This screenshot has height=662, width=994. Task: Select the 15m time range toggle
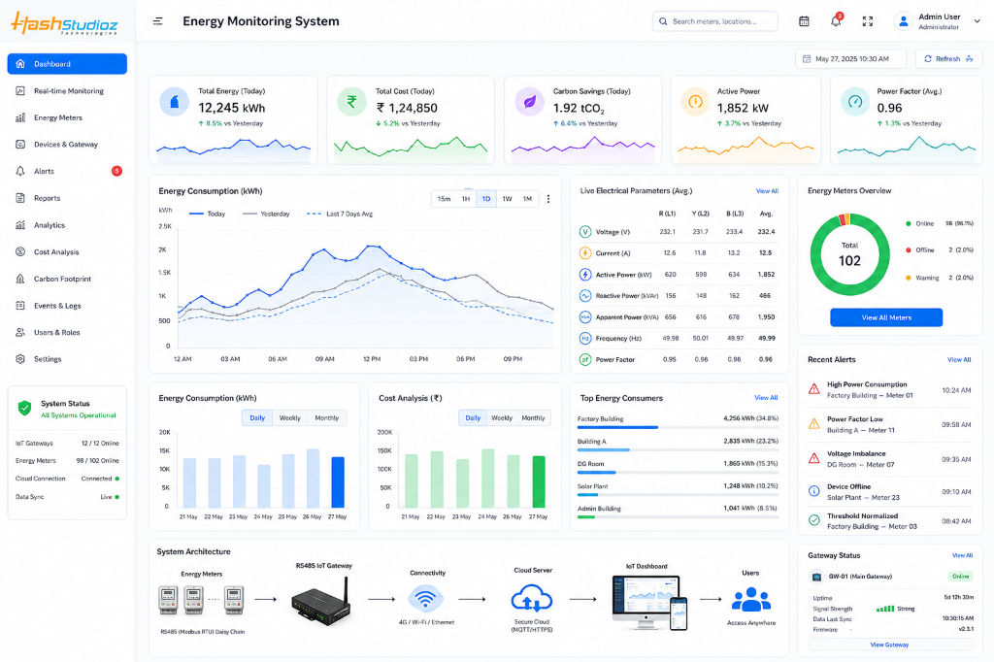[444, 199]
